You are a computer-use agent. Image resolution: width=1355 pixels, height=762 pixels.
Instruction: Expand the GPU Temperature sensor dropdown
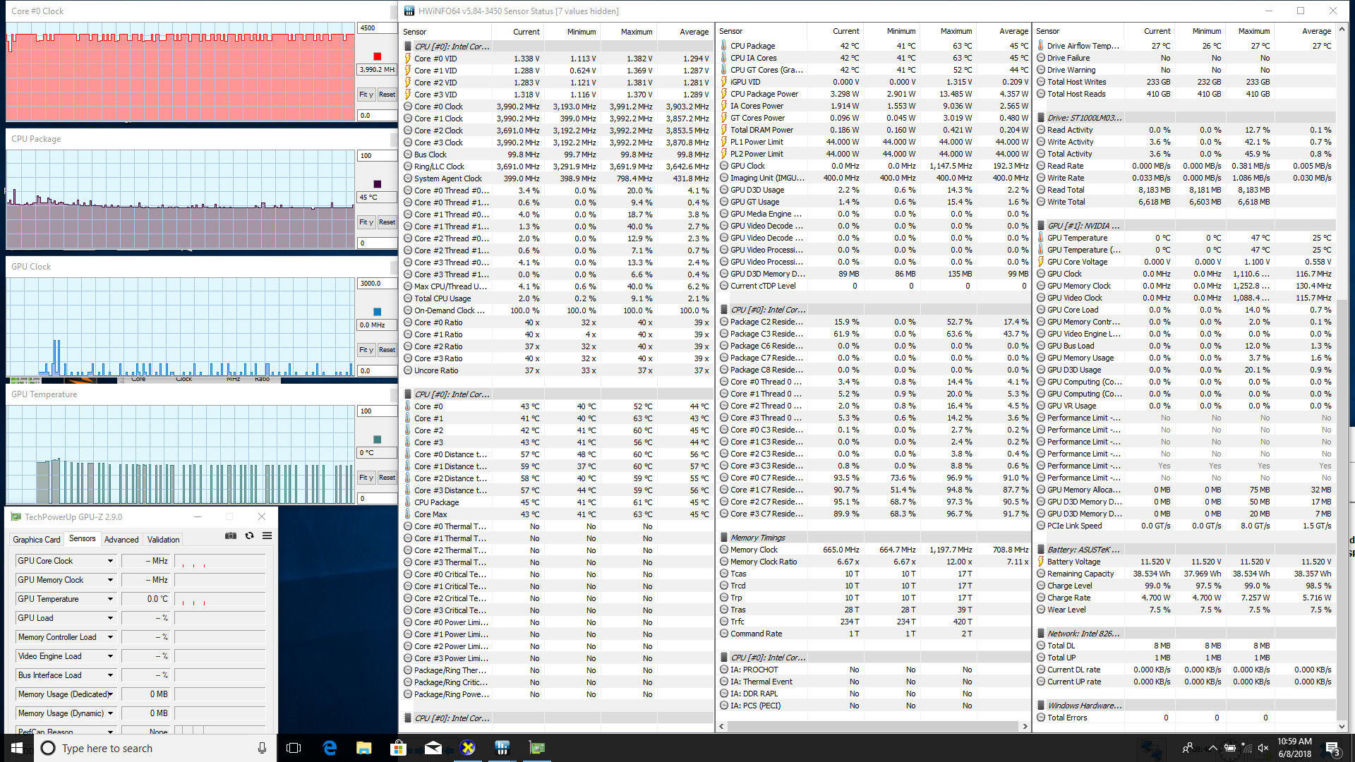[x=110, y=599]
